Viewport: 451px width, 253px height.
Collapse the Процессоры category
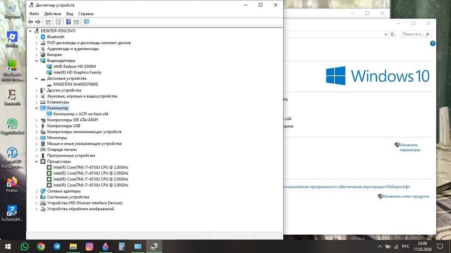click(37, 162)
